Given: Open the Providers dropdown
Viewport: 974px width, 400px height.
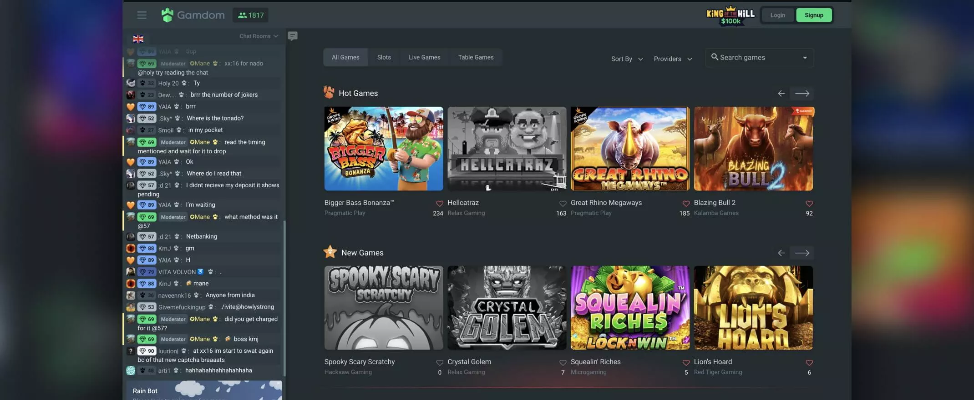Looking at the screenshot, I should pyautogui.click(x=673, y=59).
